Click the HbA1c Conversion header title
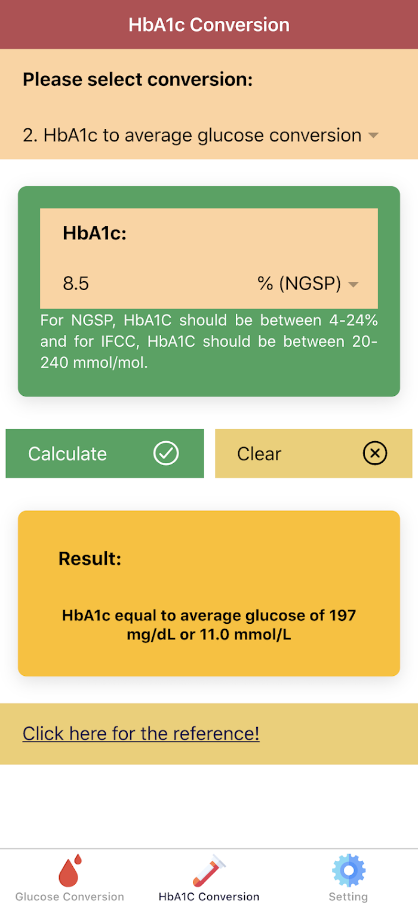The image size is (418, 905). pyautogui.click(x=209, y=25)
